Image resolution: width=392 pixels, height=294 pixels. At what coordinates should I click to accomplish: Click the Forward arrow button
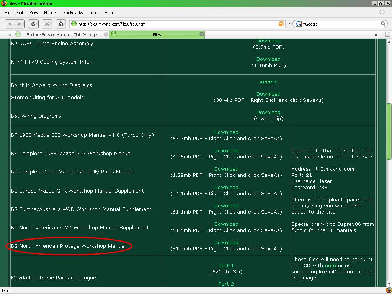pos(20,24)
